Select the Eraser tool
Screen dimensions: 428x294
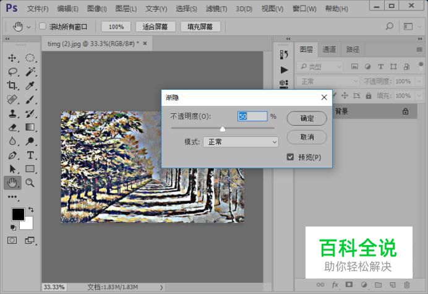[12, 128]
